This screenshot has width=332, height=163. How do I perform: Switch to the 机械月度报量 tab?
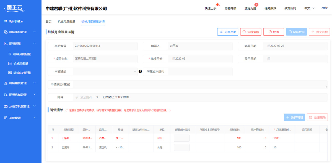(66, 21)
